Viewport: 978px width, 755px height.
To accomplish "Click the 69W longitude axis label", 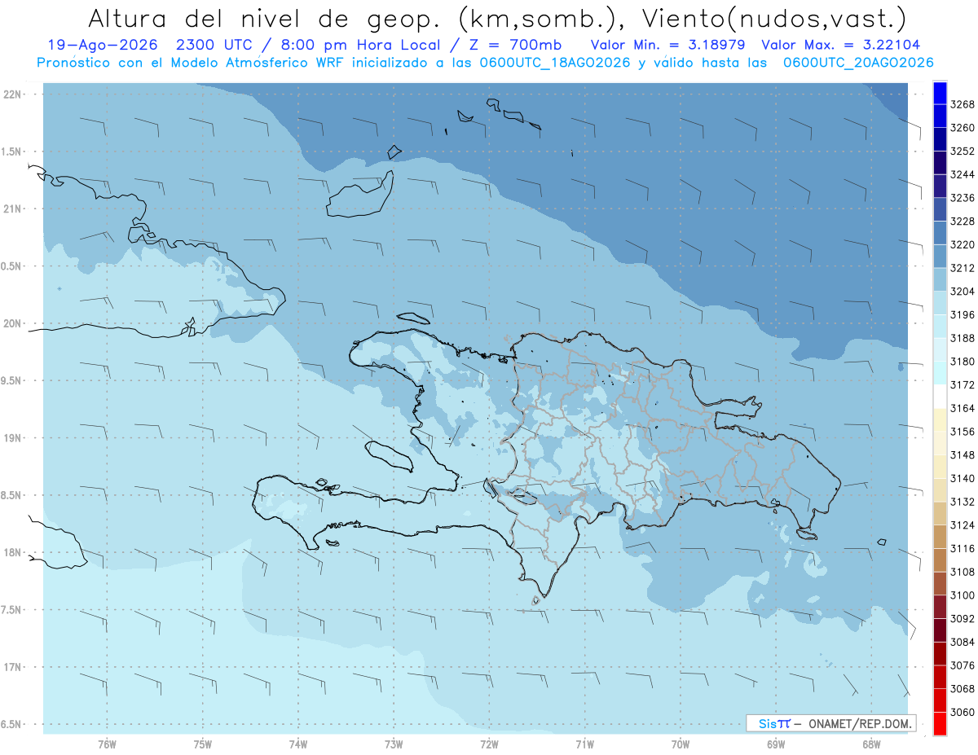I will tap(775, 744).
